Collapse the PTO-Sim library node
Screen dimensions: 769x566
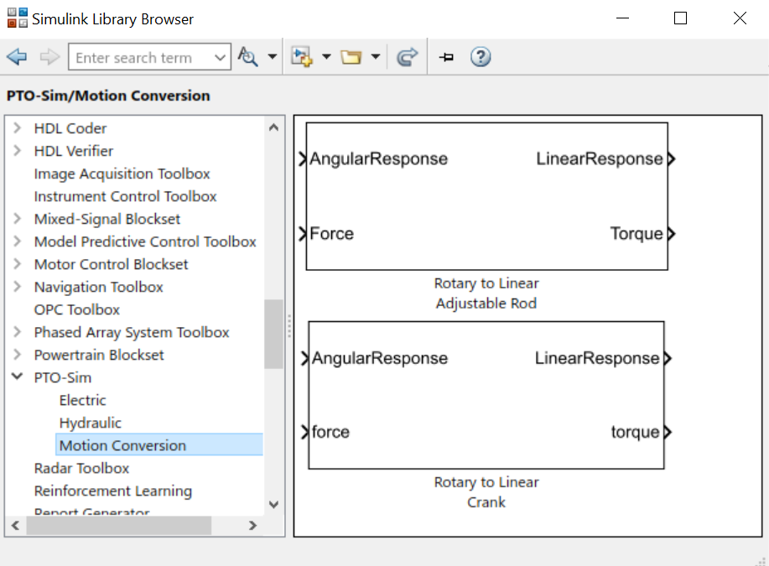click(x=17, y=377)
